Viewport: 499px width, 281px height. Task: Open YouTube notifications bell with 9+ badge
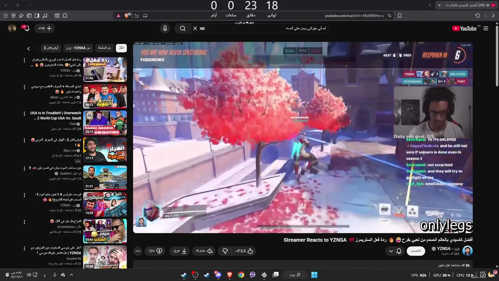pos(27,28)
